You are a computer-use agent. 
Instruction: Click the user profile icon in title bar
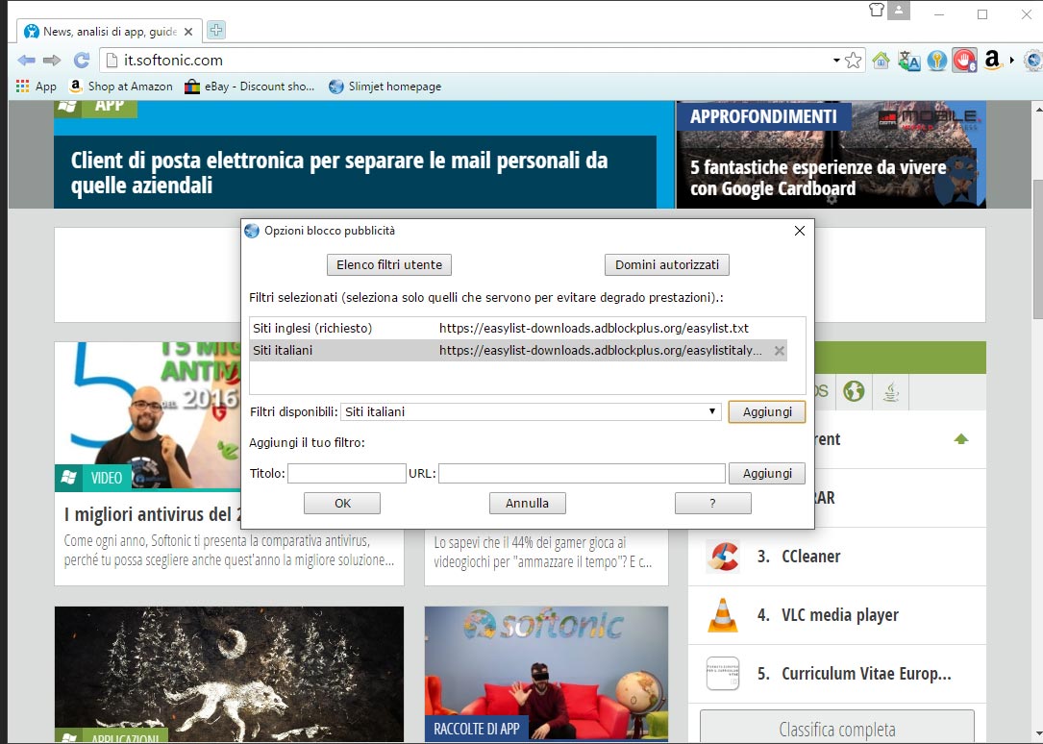coord(899,10)
